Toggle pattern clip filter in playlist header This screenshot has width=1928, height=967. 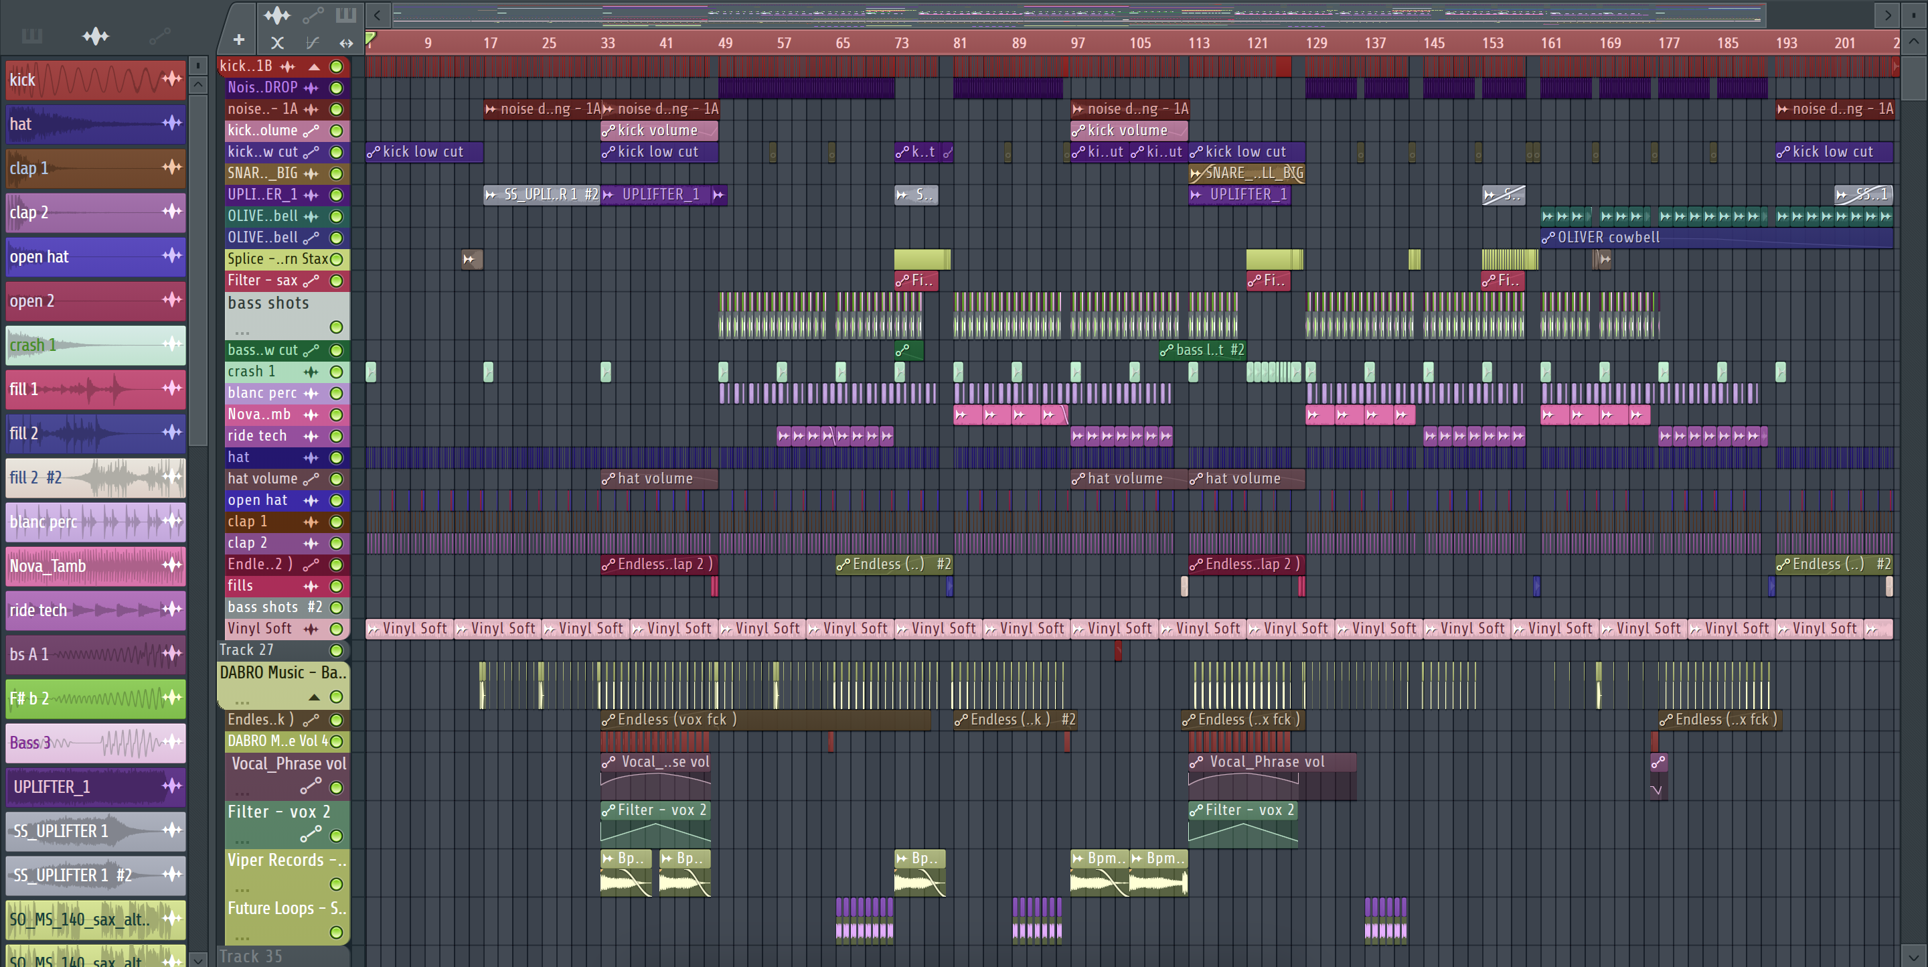click(346, 14)
